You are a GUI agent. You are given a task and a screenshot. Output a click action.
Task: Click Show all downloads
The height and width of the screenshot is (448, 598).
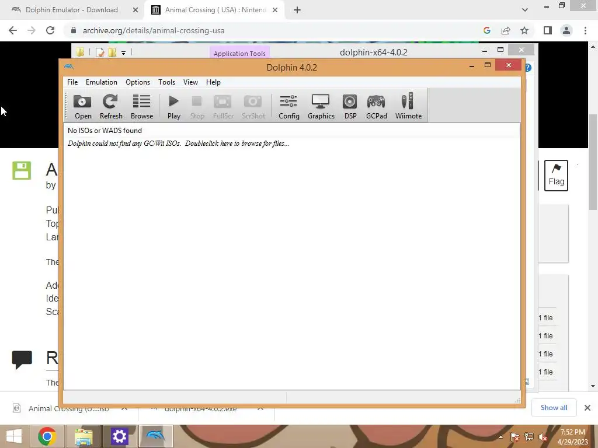pos(554,408)
